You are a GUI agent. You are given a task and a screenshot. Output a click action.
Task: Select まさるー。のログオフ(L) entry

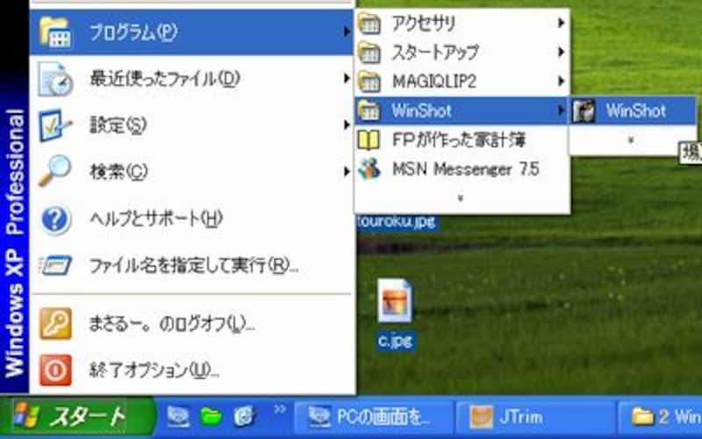[192, 324]
